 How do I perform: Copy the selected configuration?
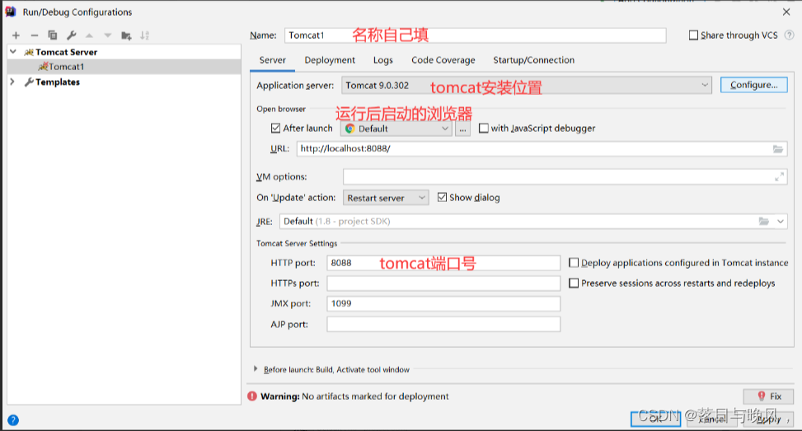[x=53, y=35]
